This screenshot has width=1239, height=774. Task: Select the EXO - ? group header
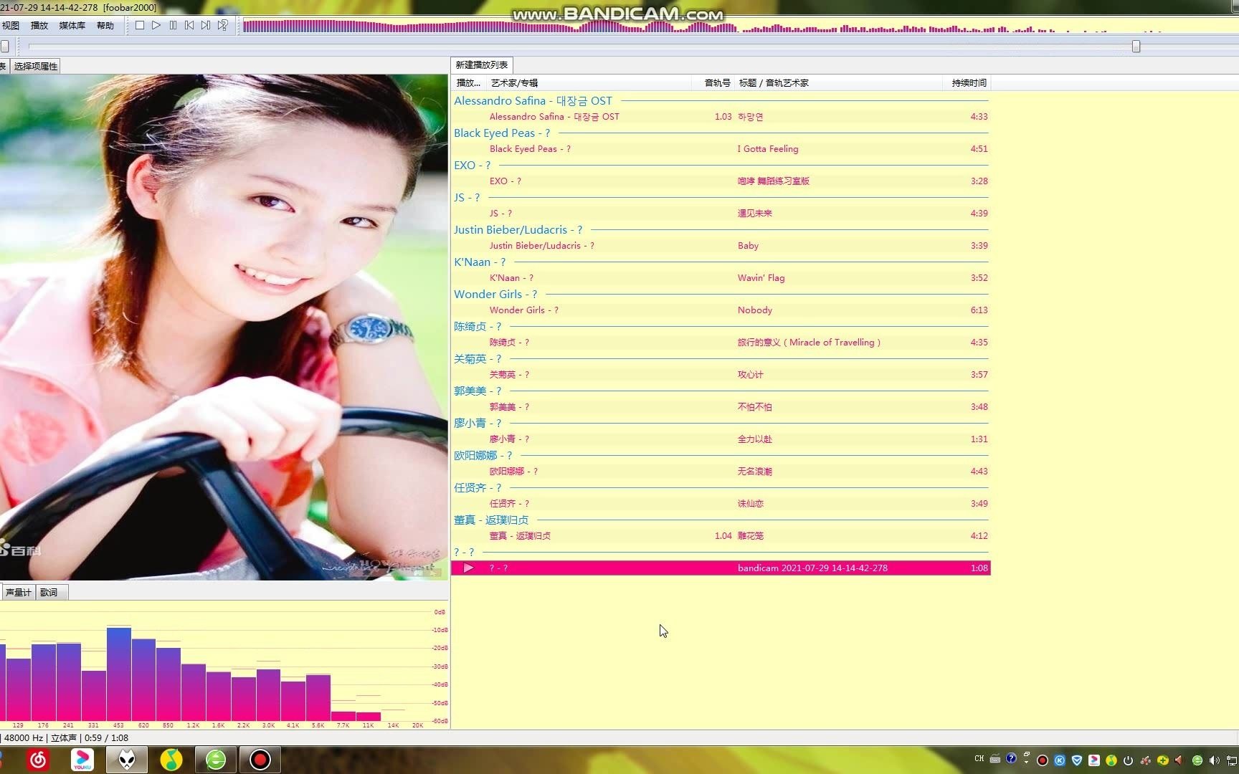pos(472,166)
